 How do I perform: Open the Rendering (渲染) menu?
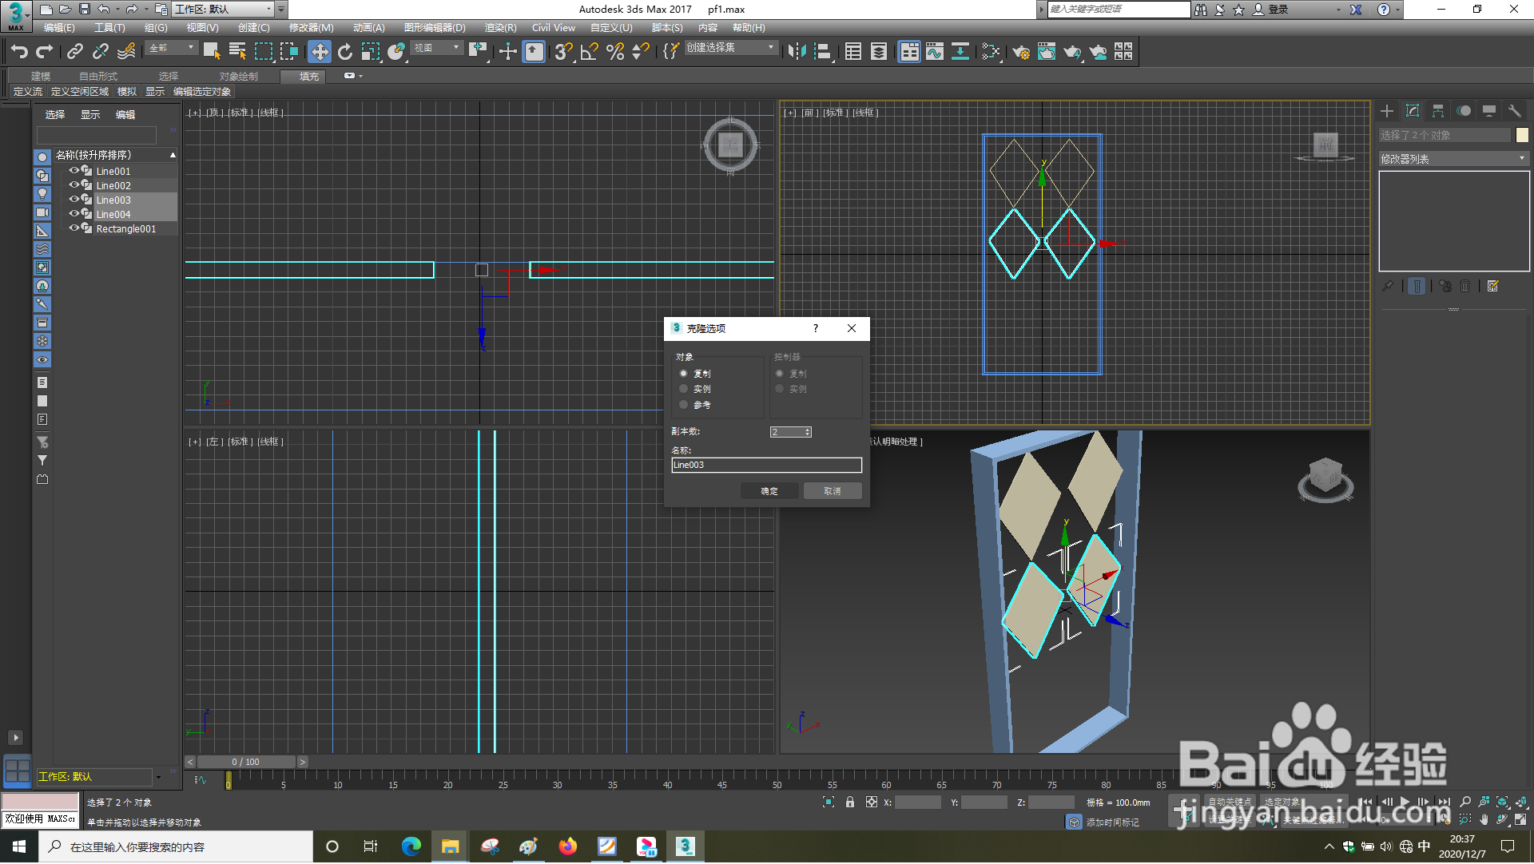pyautogui.click(x=499, y=28)
